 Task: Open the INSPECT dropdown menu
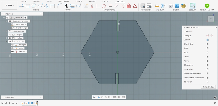pyautogui.click(x=160, y=10)
